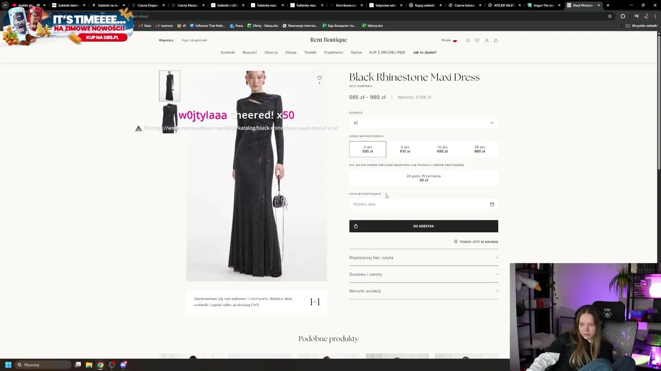The height and width of the screenshot is (371, 661).
Task: Switch to the Satynowa sukienka tab
Action: pos(385,5)
